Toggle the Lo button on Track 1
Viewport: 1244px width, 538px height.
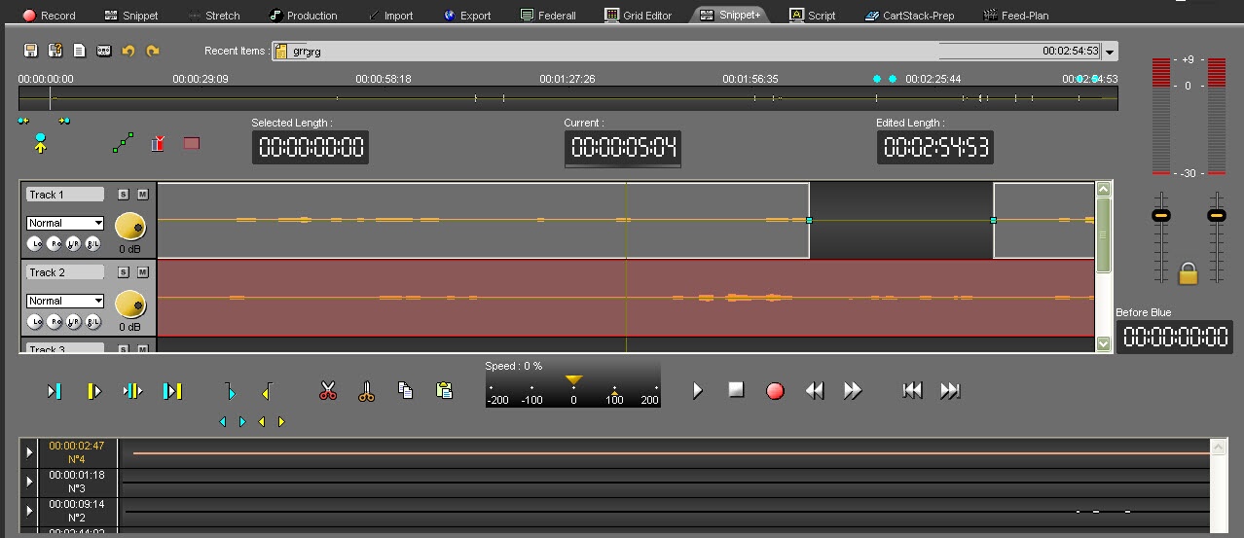(x=36, y=243)
